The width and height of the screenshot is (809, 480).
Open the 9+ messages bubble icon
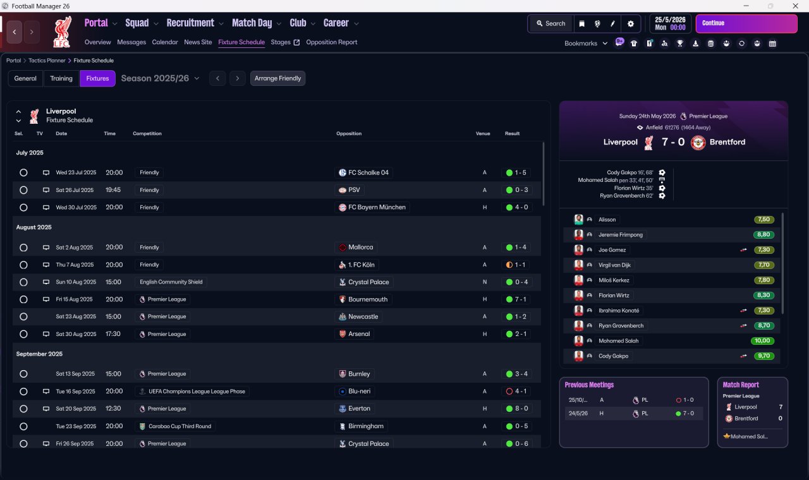click(x=619, y=42)
